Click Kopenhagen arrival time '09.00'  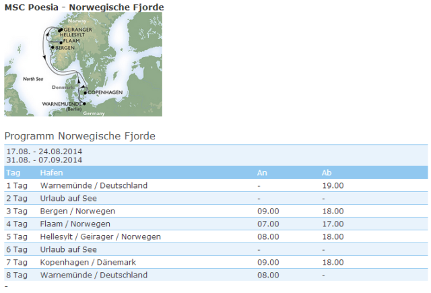coord(268,262)
